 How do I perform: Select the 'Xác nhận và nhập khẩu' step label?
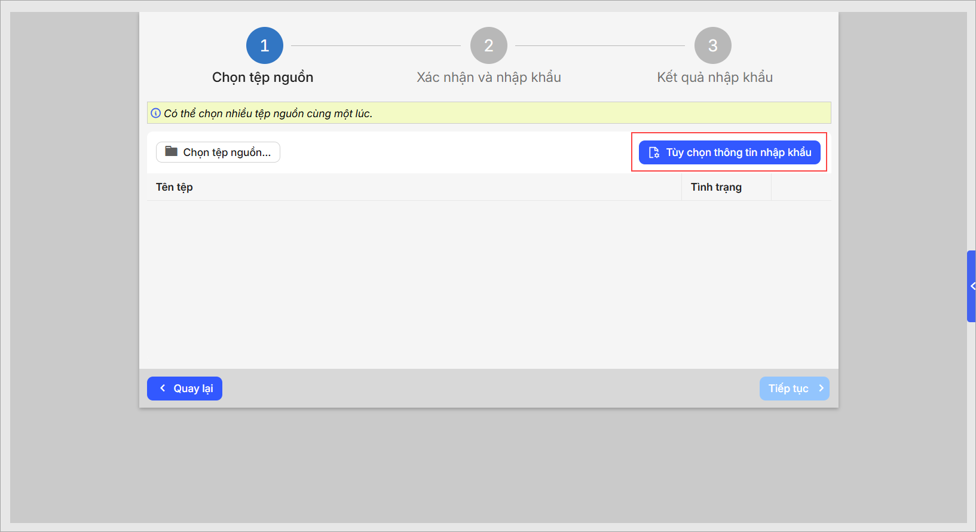click(488, 77)
